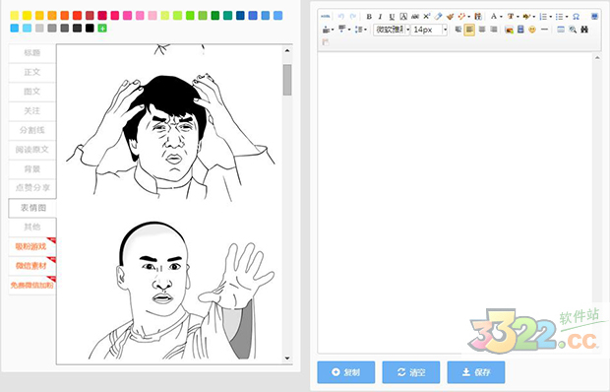Click the blue 清空 button
The height and width of the screenshot is (392, 610).
tap(411, 372)
